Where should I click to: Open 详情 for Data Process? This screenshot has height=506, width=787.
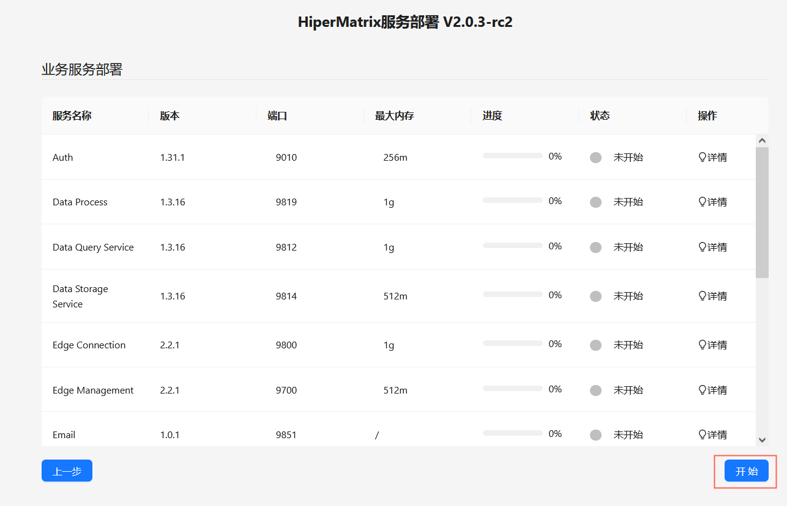point(713,202)
